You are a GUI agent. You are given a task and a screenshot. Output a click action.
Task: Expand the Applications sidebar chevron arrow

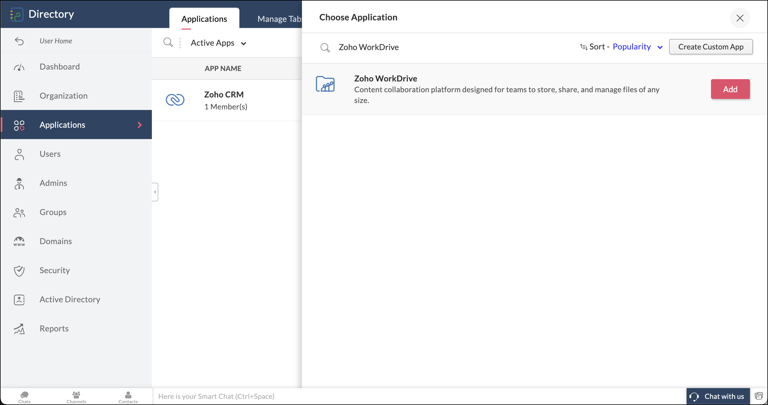(140, 125)
